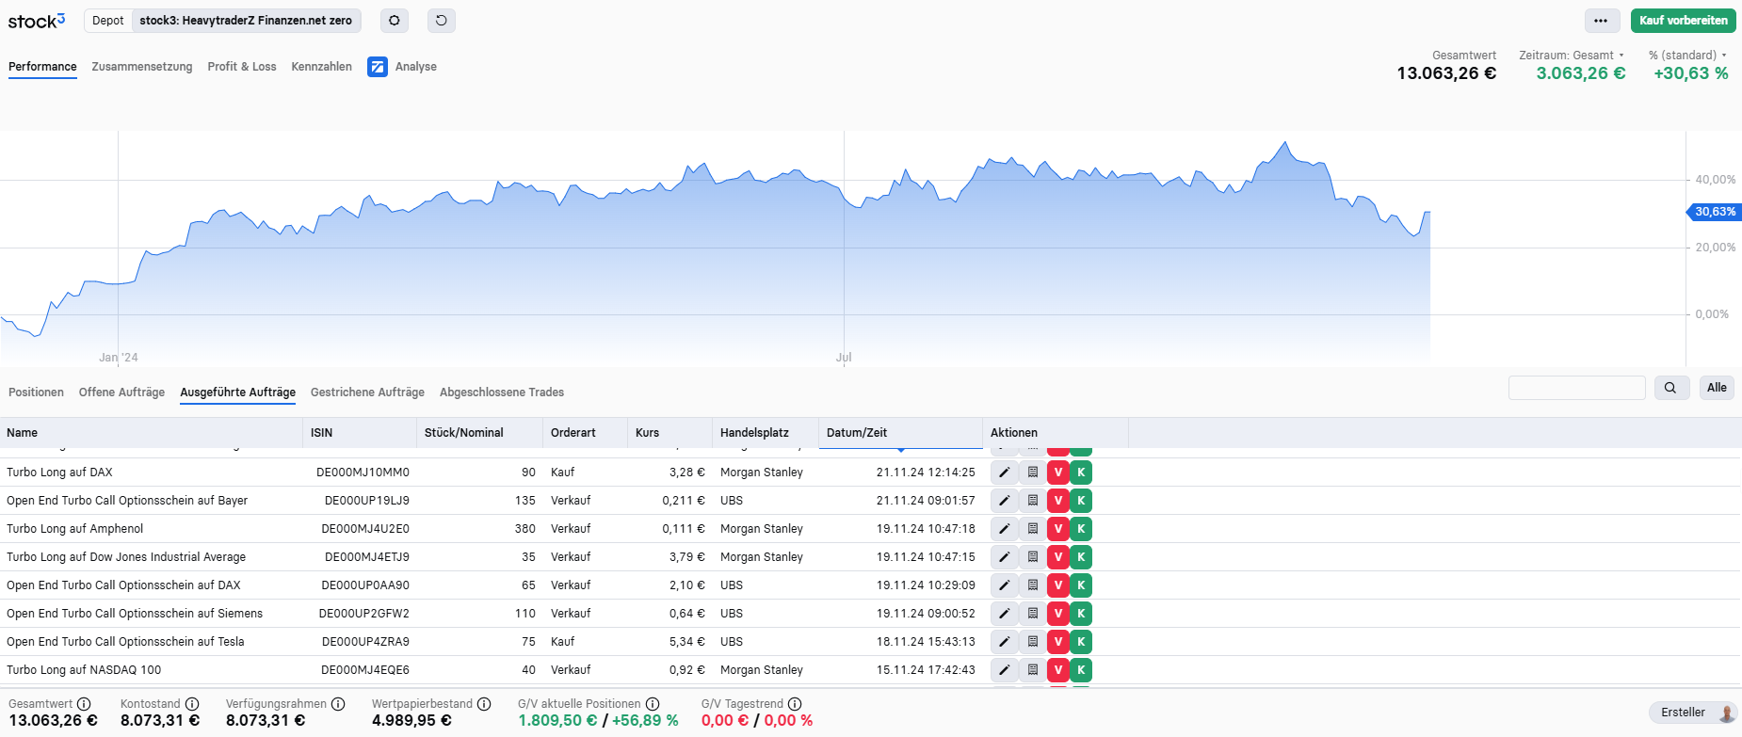Edit the Optionsschein auf Tesla order
The height and width of the screenshot is (737, 1742).
pyautogui.click(x=1004, y=642)
